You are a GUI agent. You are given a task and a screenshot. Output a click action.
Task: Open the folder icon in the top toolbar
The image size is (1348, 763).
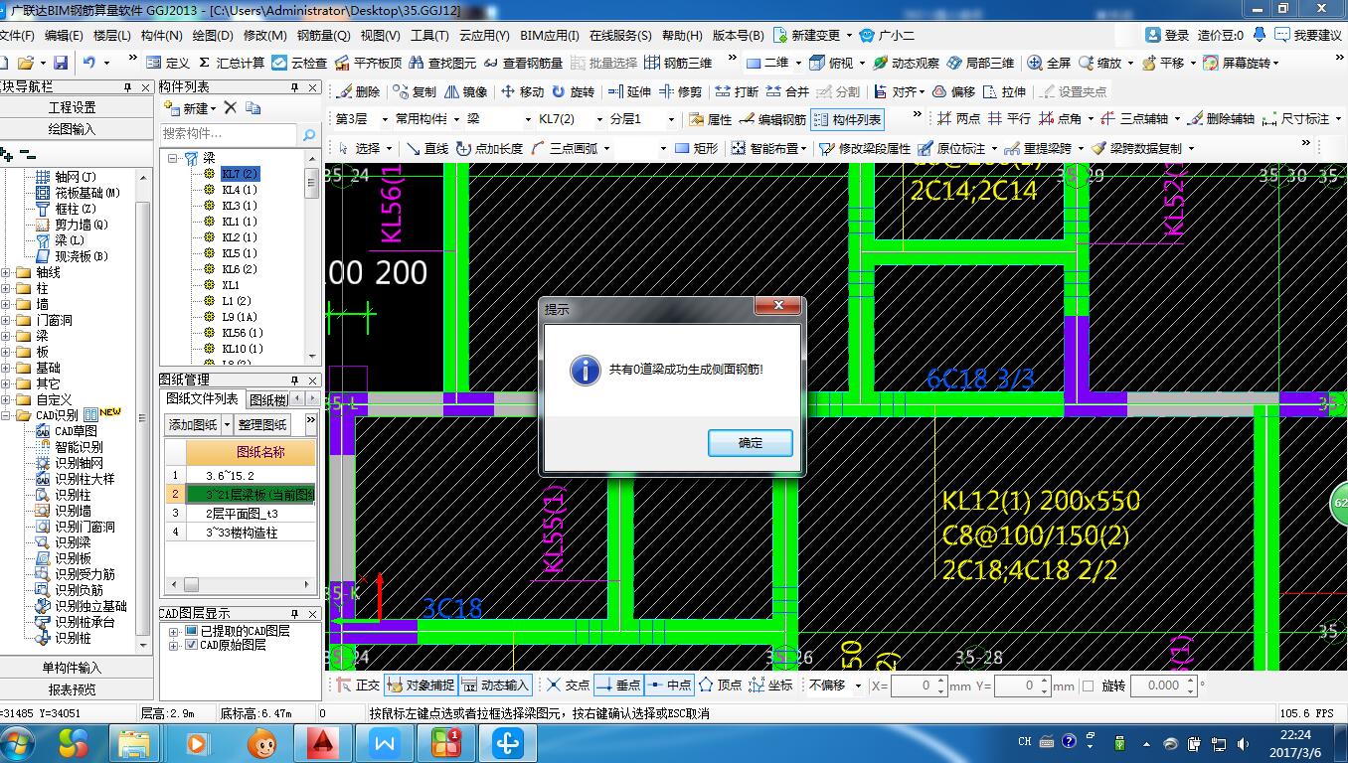pyautogui.click(x=25, y=63)
